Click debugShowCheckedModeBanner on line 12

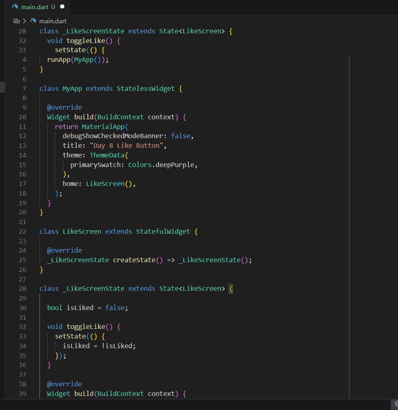coord(113,136)
